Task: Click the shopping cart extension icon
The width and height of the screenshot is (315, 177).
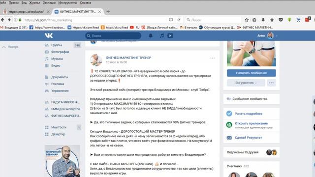Action: [x=299, y=20]
